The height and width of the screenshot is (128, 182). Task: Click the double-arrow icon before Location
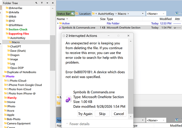77,13
